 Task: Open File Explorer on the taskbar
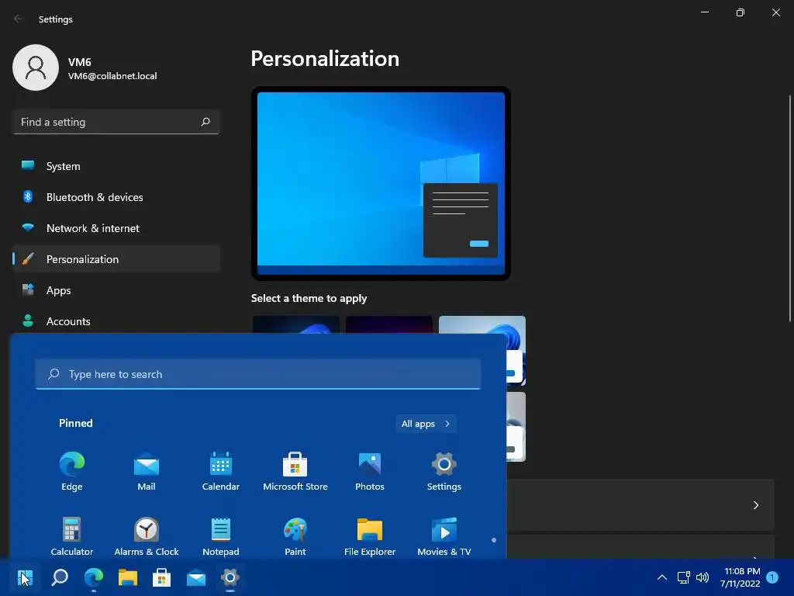[128, 577]
